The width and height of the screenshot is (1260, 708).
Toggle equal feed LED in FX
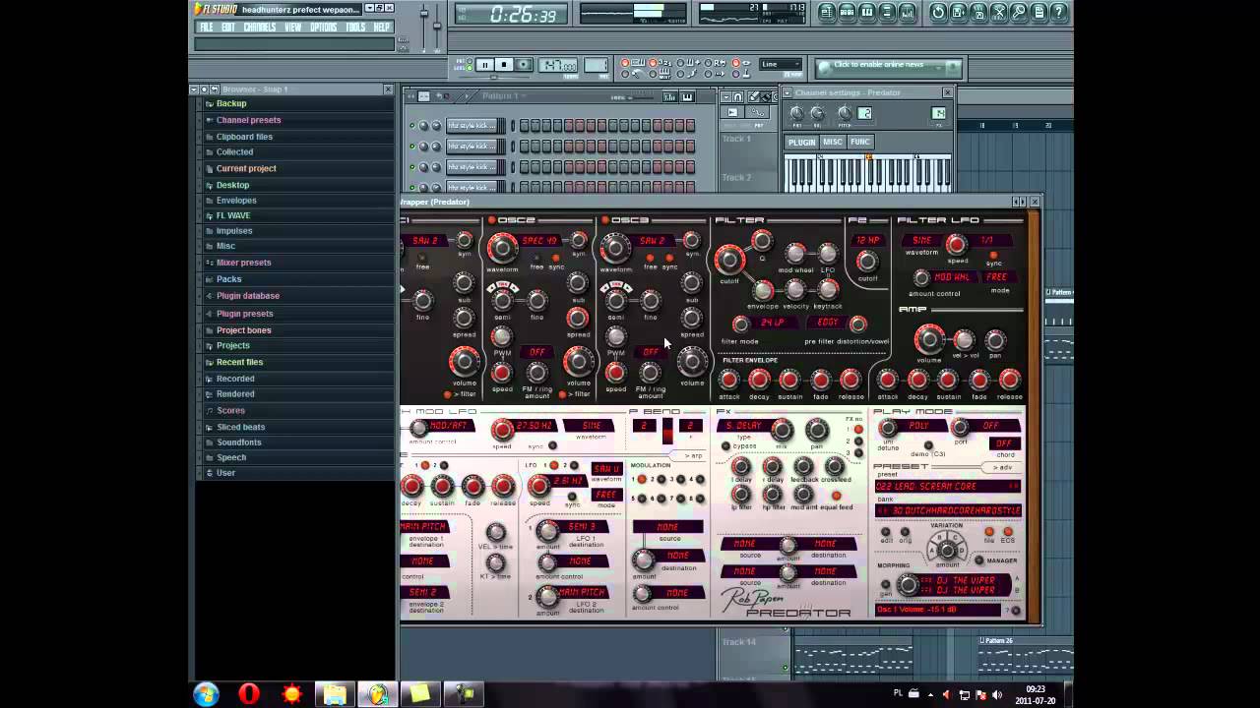point(837,497)
